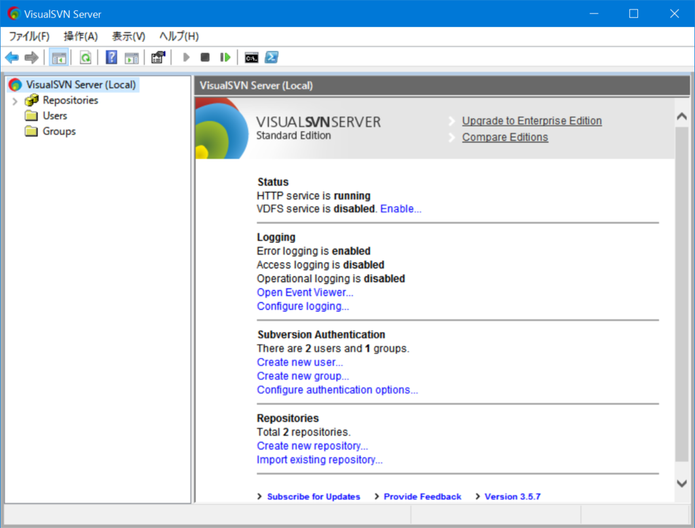Toggle the console tree pane icon
Screen dimensions: 695x528
(x=59, y=58)
